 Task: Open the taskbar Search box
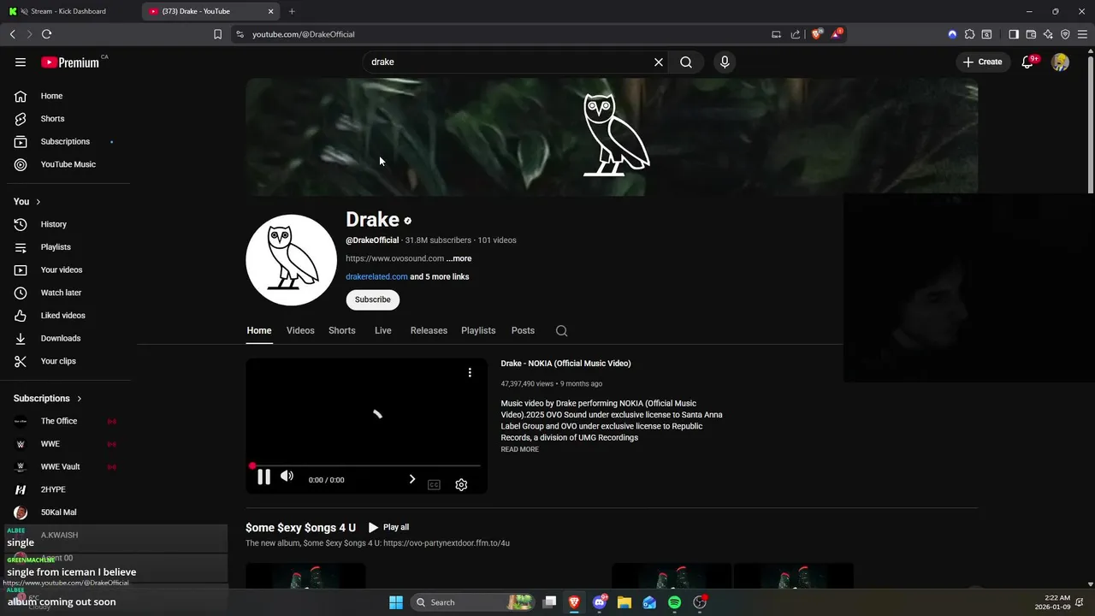[x=472, y=602]
